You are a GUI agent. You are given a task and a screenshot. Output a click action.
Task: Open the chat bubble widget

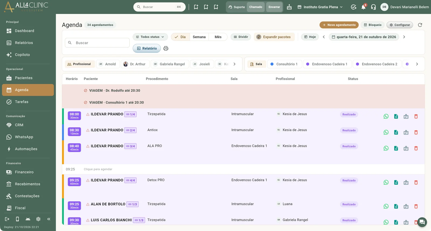click(422, 222)
